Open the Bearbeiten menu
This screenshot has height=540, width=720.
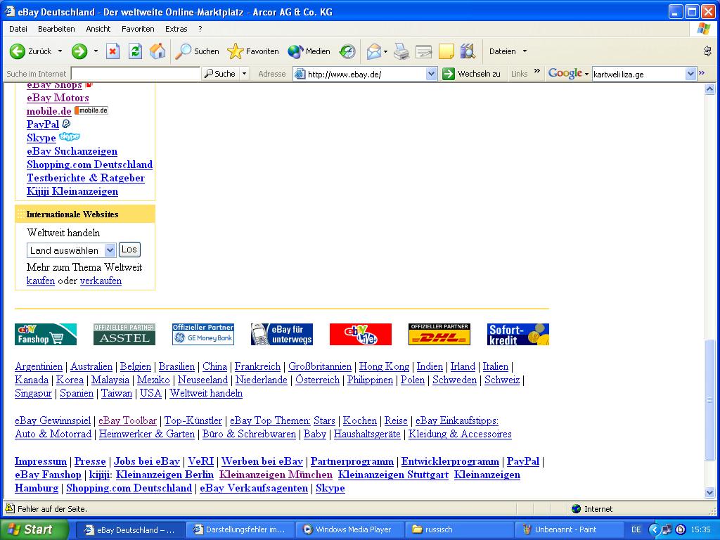56,29
